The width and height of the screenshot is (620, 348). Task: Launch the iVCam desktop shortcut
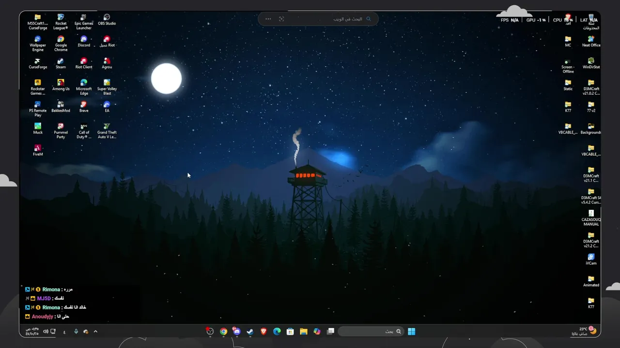pos(591,259)
